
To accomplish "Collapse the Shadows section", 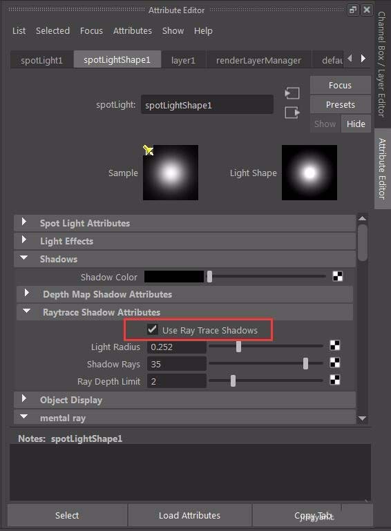I will (23, 258).
